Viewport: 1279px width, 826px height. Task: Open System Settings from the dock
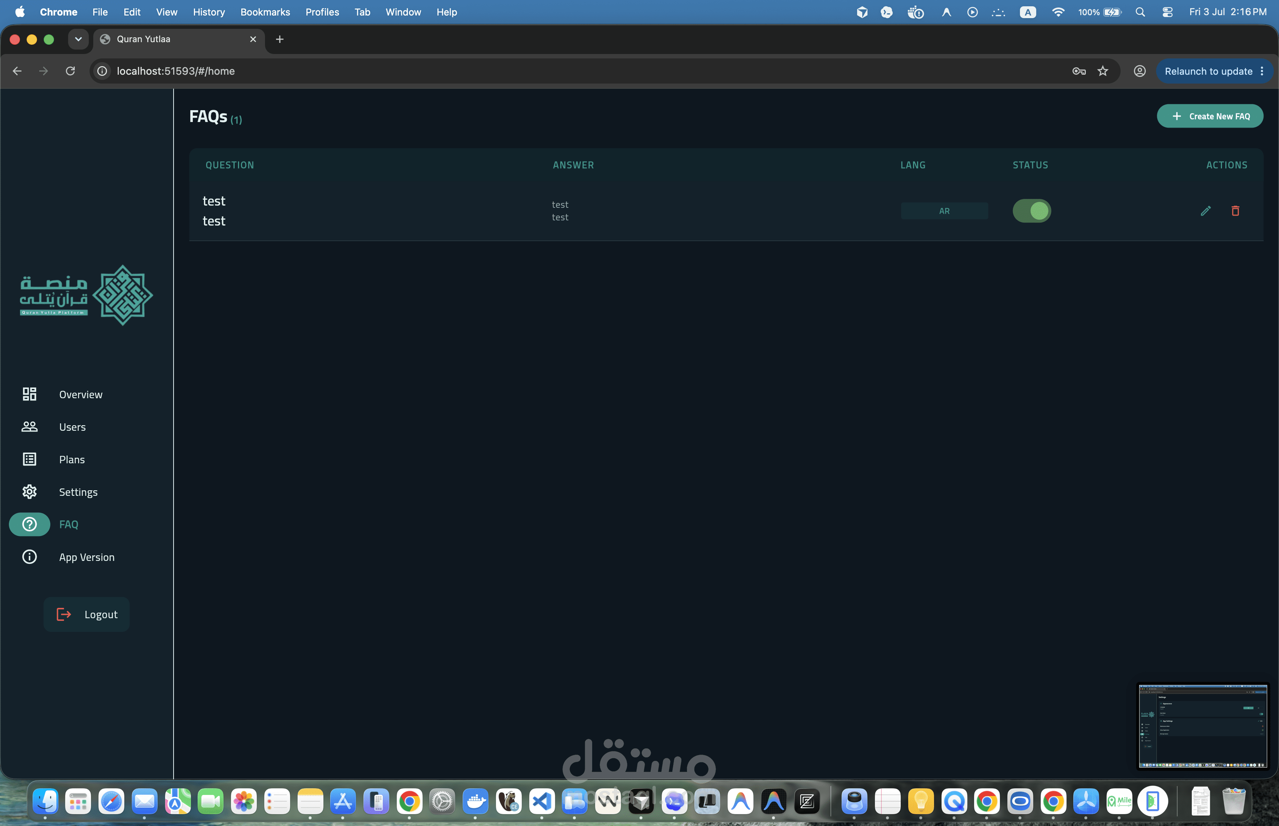(442, 801)
